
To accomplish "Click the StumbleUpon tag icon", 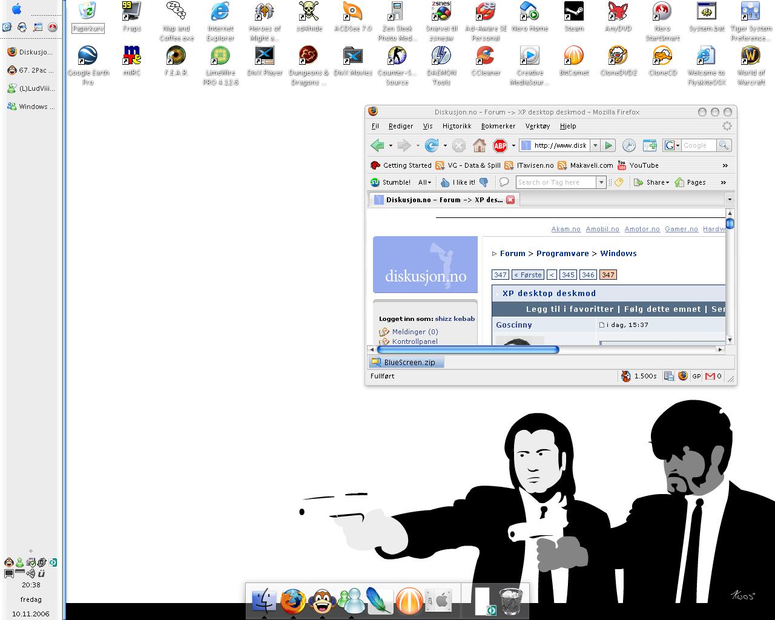I will point(619,182).
